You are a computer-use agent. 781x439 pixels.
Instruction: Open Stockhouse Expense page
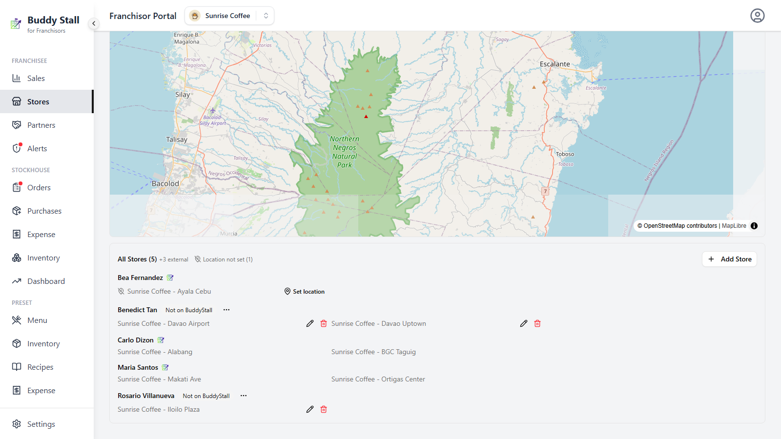47,234
